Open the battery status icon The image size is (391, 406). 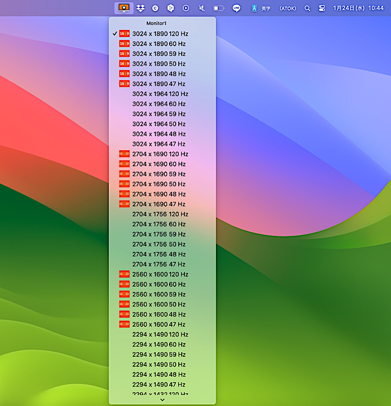[x=219, y=8]
